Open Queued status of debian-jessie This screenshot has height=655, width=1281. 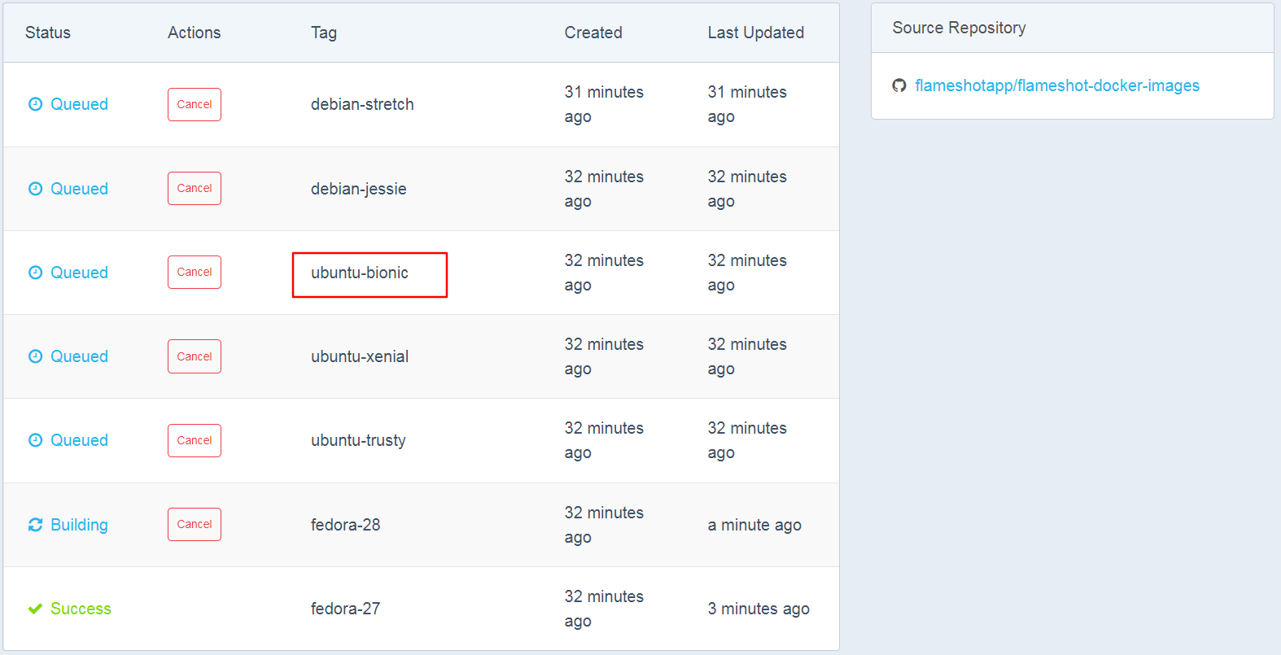(79, 189)
